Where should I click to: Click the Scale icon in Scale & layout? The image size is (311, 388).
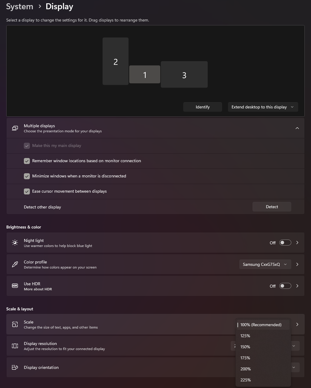click(x=15, y=324)
